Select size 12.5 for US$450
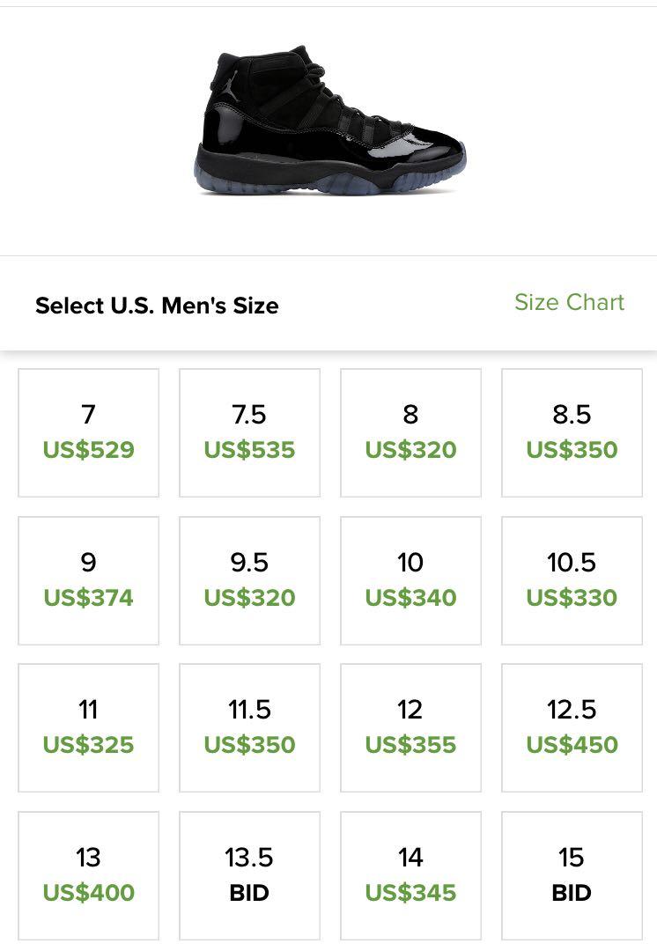The height and width of the screenshot is (951, 657). pos(572,728)
